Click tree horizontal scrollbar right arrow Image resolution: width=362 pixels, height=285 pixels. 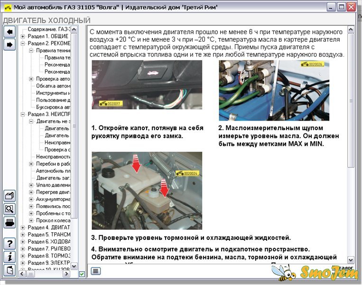click(x=66, y=274)
